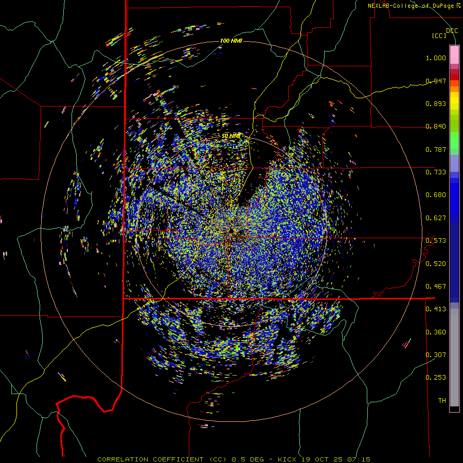Click the 0.733 scale value
463x463 pixels.
436,172
